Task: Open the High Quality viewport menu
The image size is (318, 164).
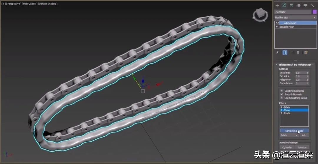Action: 30,4
